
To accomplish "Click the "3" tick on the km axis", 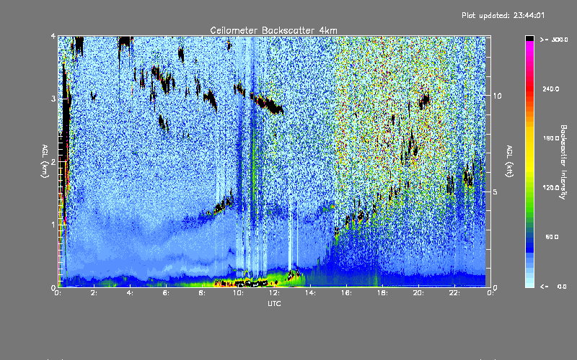I will coord(53,99).
